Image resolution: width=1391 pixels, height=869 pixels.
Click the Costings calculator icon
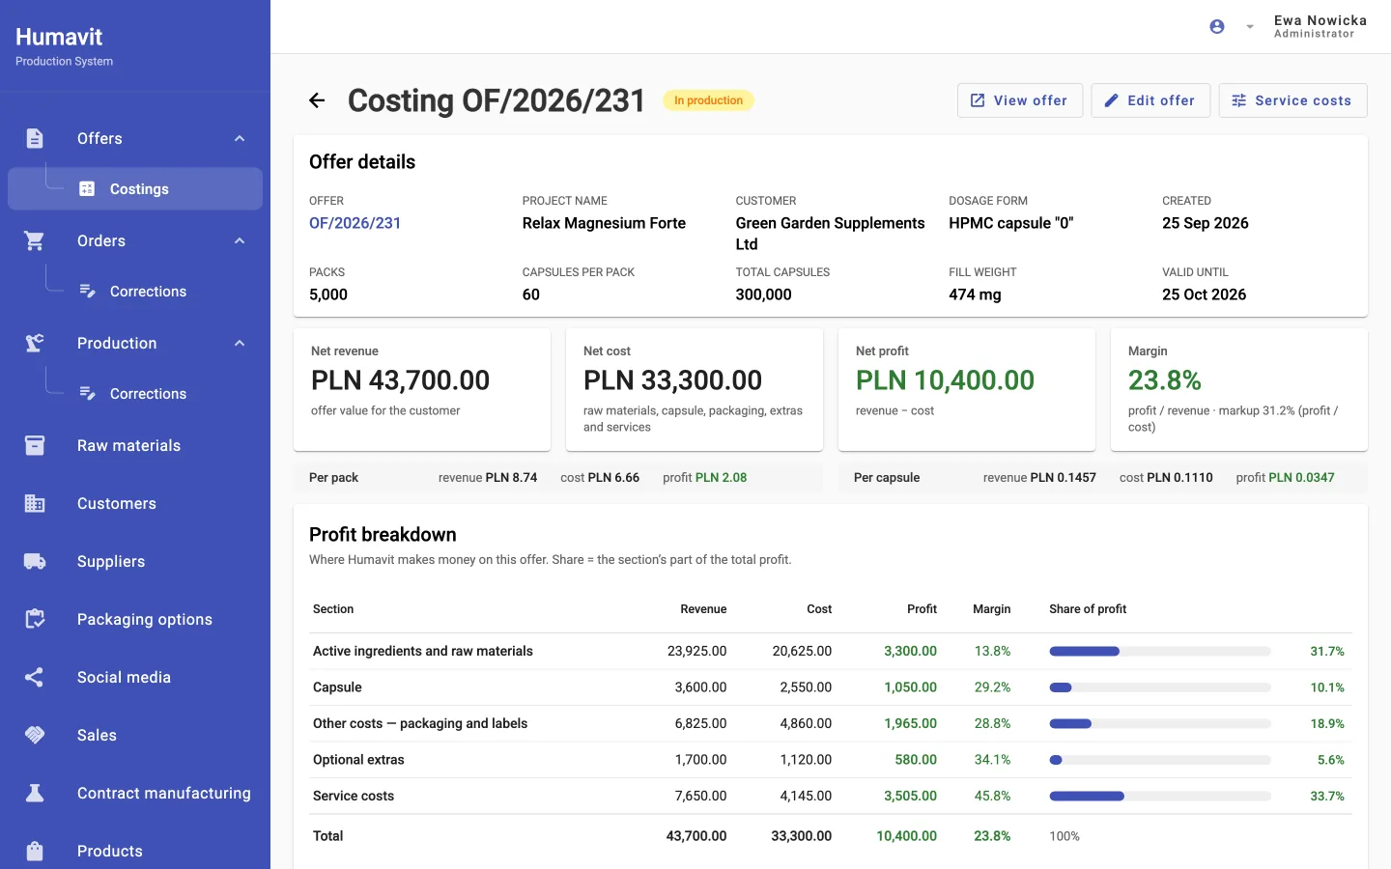pyautogui.click(x=87, y=189)
